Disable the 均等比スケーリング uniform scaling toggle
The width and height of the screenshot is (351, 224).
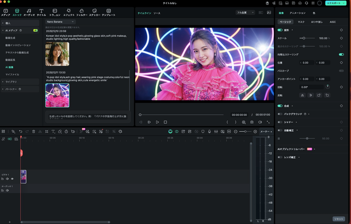(341, 54)
